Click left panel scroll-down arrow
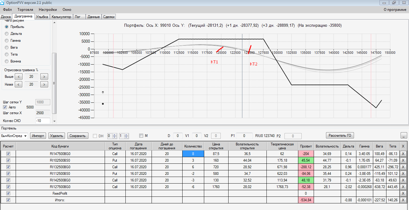The width and height of the screenshot is (409, 210). click(54, 121)
